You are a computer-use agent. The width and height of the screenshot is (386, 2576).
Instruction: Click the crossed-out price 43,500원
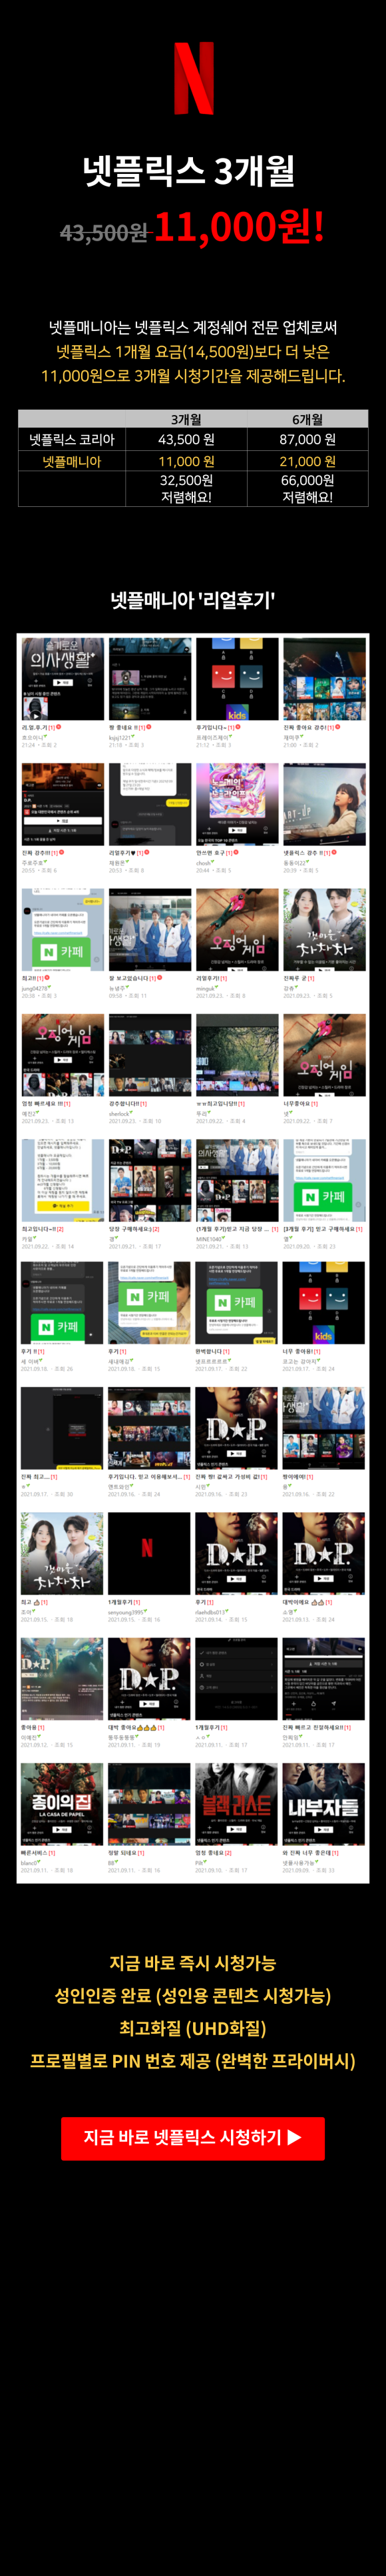[x=104, y=232]
